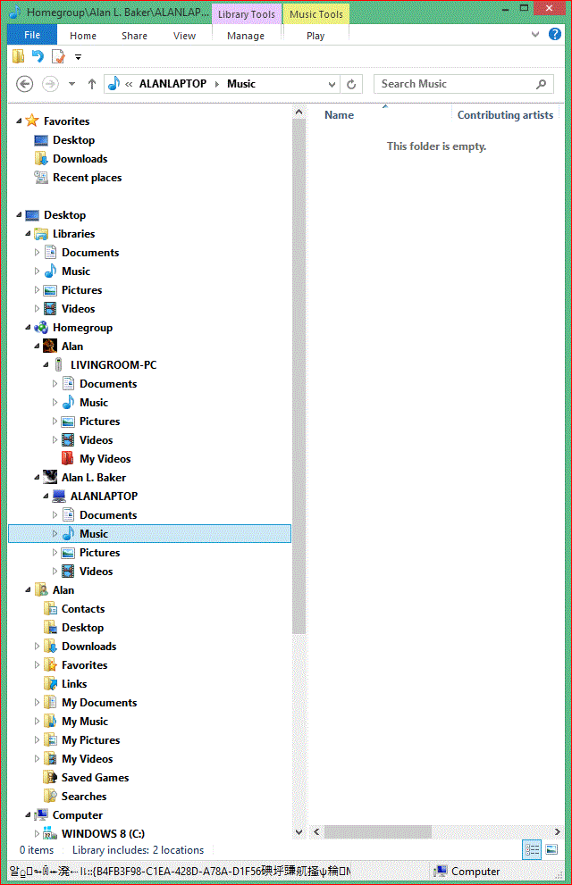
Task: Expand the WINDOWS 8 (C:) drive
Action: click(x=37, y=833)
